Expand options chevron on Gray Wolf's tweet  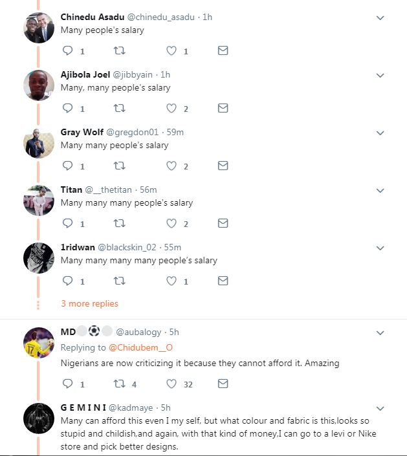[380, 133]
